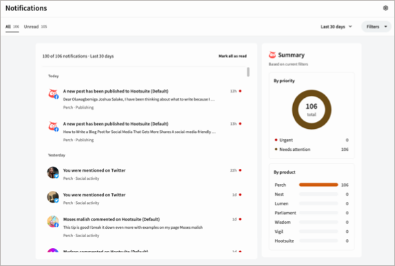Click avatar of 22h Twitter mention
Image resolution: width=395 pixels, height=266 pixels.
[x=53, y=172]
